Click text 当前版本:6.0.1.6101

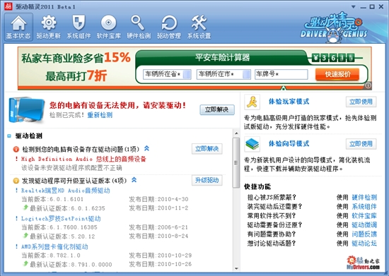[x=52, y=199]
